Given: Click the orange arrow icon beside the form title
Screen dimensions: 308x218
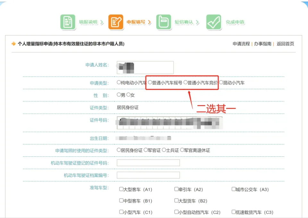Looking at the screenshot, I should pyautogui.click(x=13, y=44).
